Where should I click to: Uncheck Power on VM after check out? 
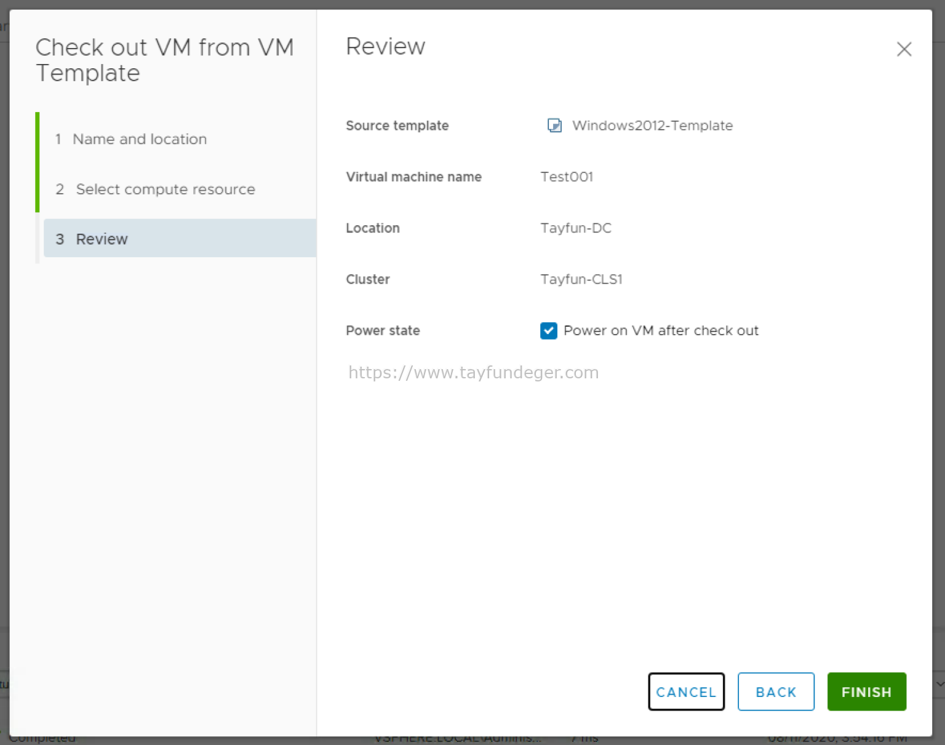548,330
